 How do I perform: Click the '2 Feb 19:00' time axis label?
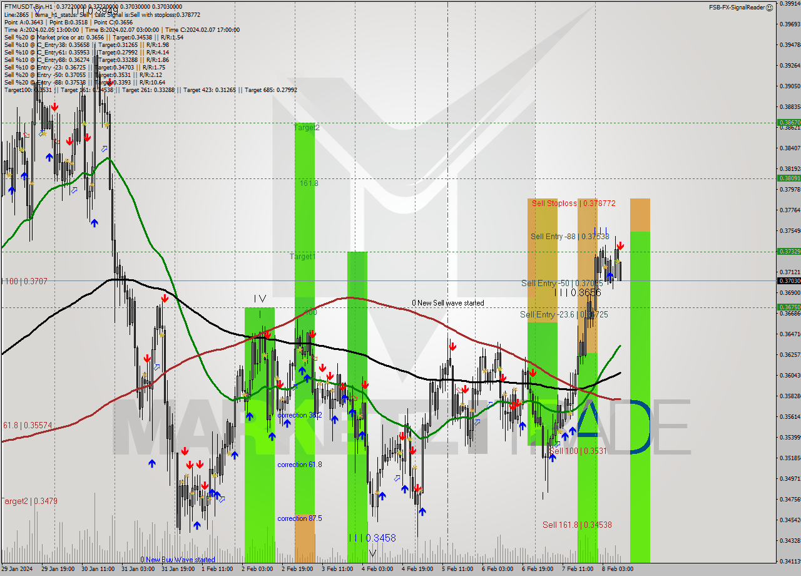(298, 569)
